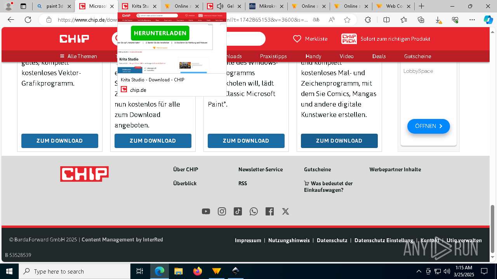Screen dimensions: 497x279
Task: Open the browser profile icon
Action: [x=8, y=6]
